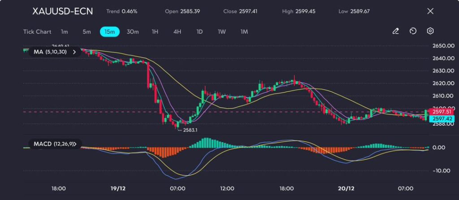Click the circular timer indicator icon
Screen dimensions: 459x200
click(x=413, y=31)
